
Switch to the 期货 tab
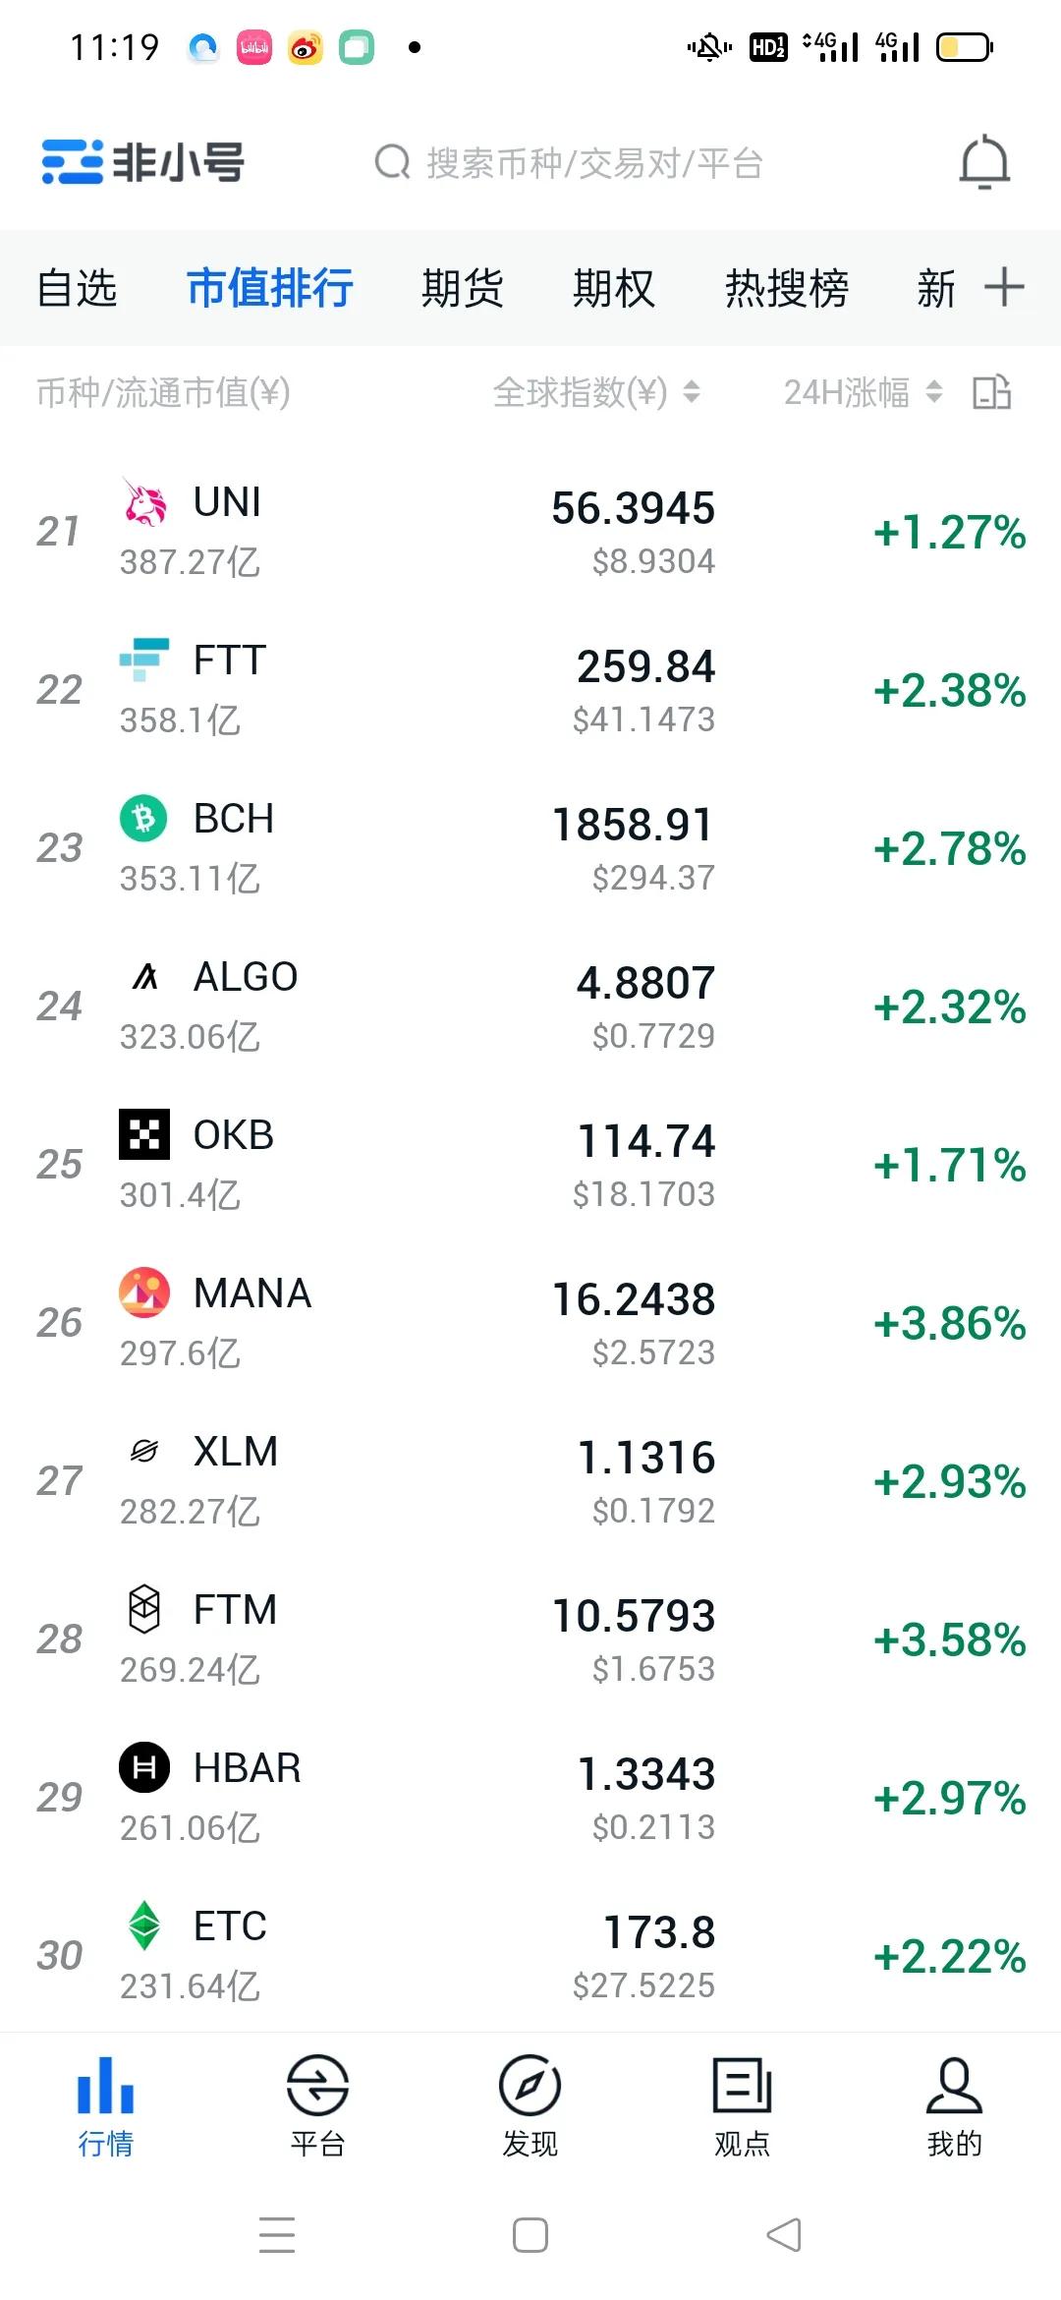(x=462, y=288)
